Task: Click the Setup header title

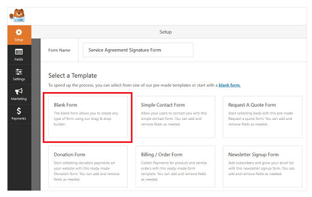Action: point(166,32)
